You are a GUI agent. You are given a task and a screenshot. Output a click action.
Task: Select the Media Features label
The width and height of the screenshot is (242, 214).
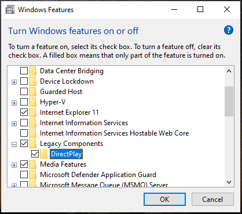(63, 164)
